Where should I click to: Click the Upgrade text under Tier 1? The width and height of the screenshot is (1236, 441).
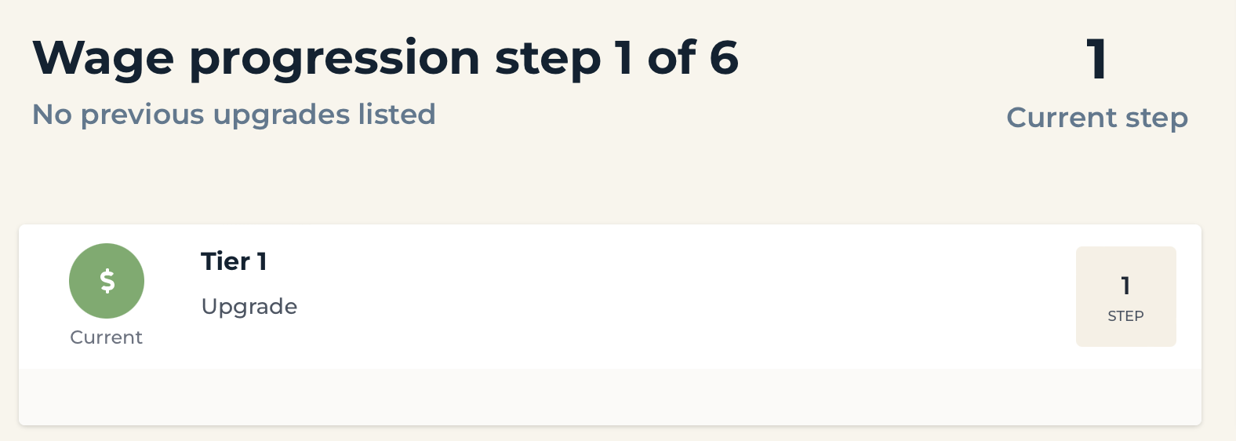(249, 306)
